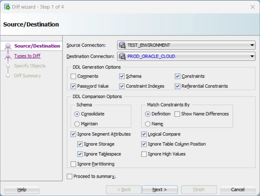Viewport: 260px width, 196px height.
Task: Toggle the Referential Constraints checkbox
Action: pos(178,86)
